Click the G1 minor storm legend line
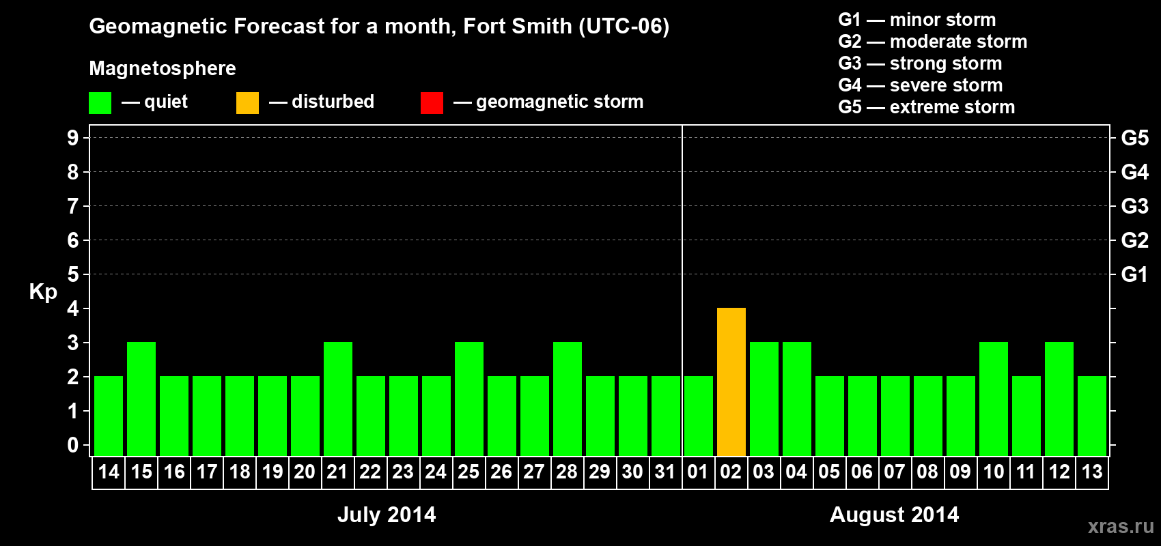Image resolution: width=1161 pixels, height=546 pixels. coord(917,20)
